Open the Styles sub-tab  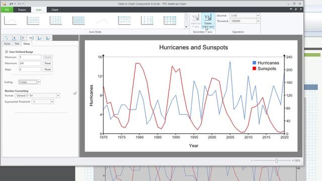(x=7, y=44)
